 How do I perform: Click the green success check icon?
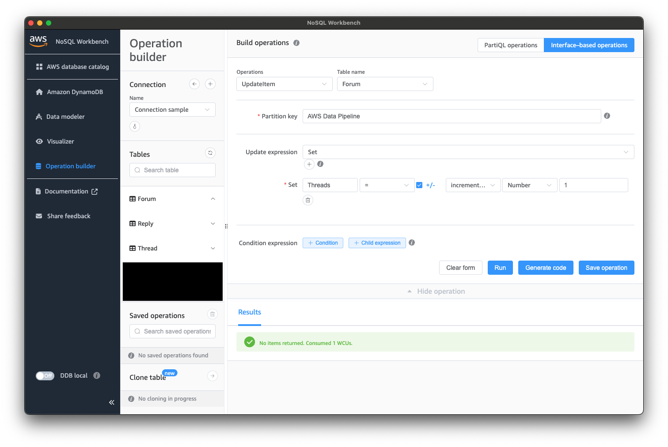(250, 342)
